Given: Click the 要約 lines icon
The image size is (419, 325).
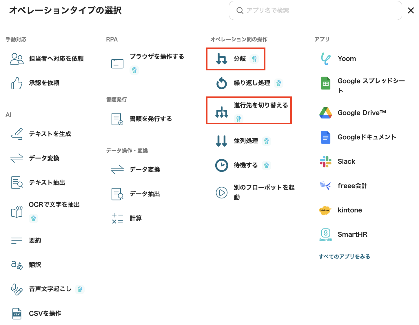Looking at the screenshot, I should point(17,240).
